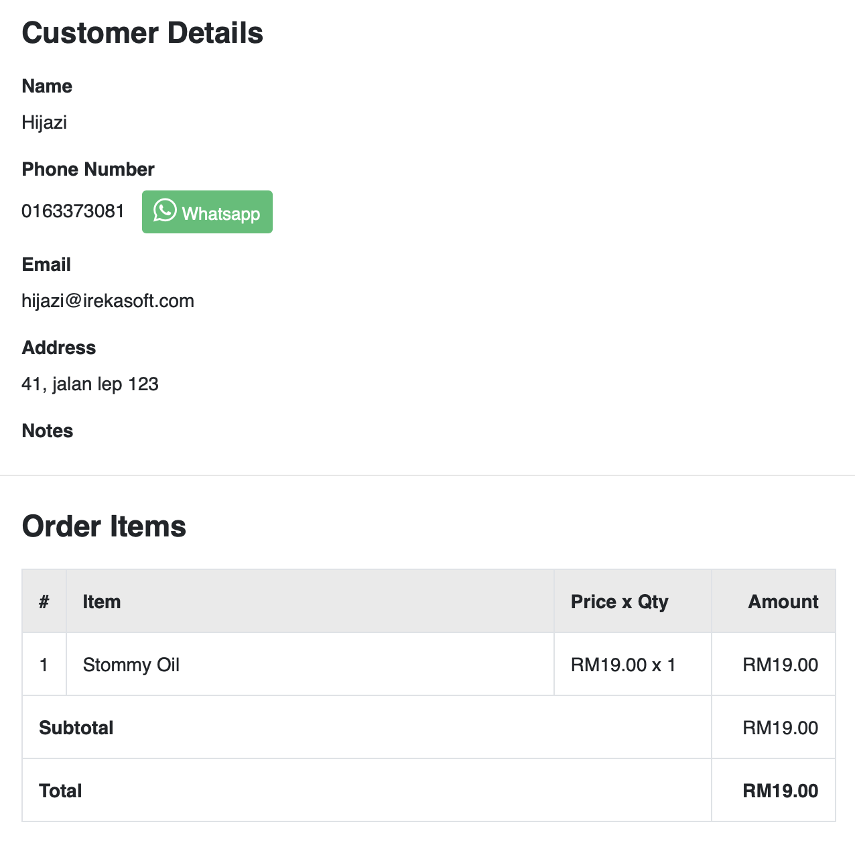Click the Subtotal row label
The image size is (855, 861).
[x=76, y=728]
